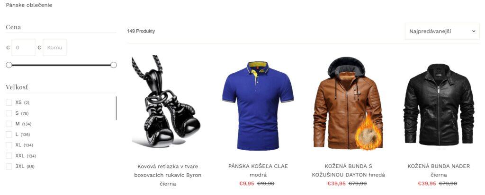Check the S size filter
This screenshot has height=195, width=485.
click(9, 113)
